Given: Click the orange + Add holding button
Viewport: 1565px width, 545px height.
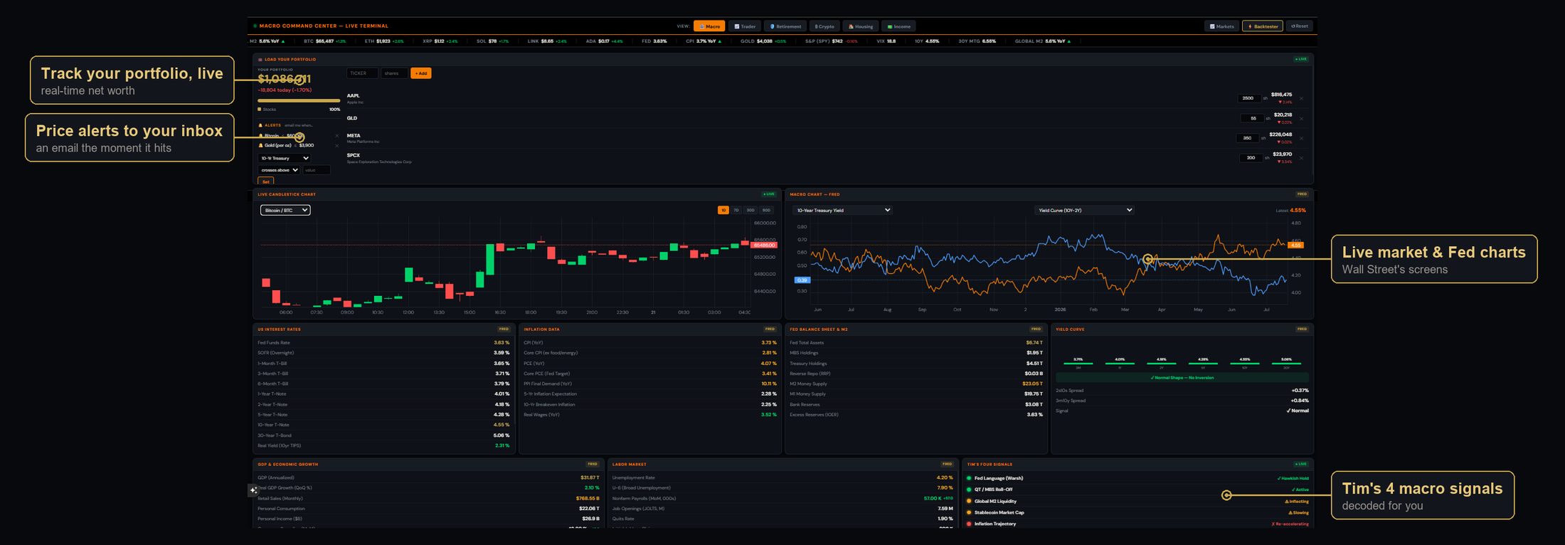Looking at the screenshot, I should coord(421,73).
